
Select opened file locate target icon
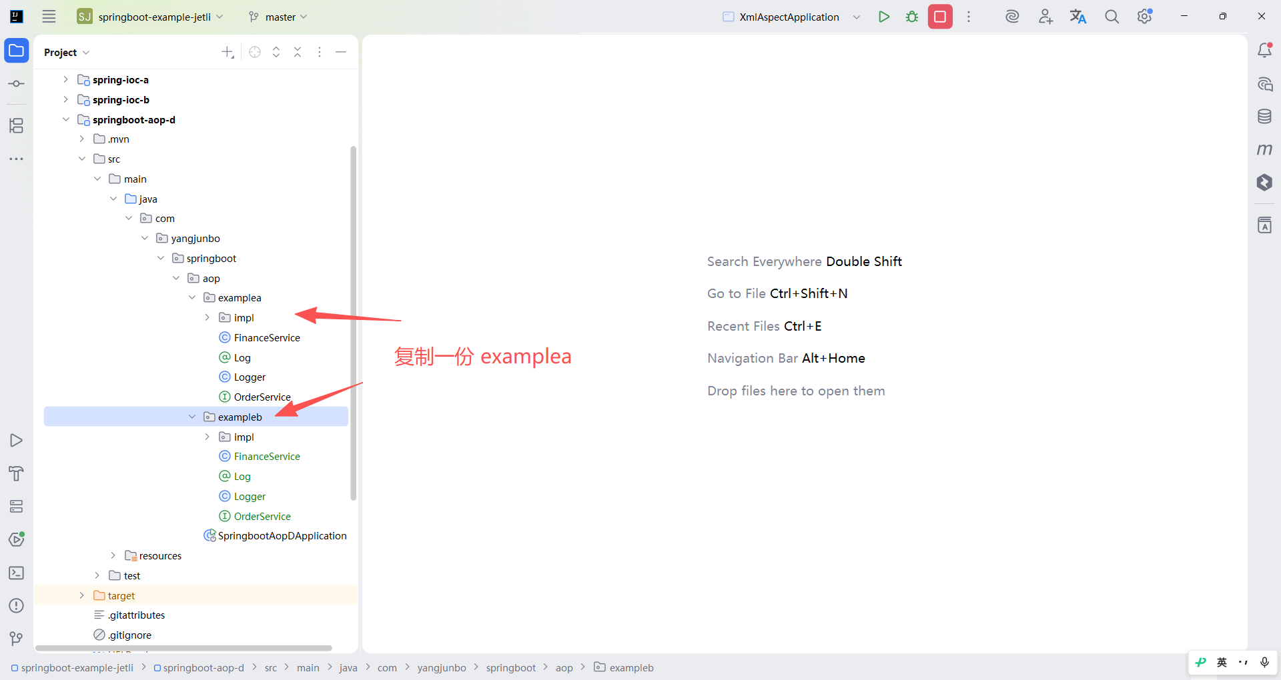tap(255, 52)
